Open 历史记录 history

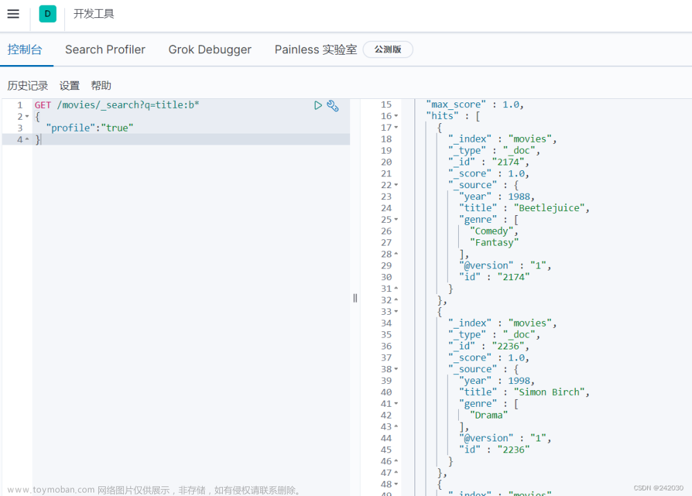(x=28, y=86)
